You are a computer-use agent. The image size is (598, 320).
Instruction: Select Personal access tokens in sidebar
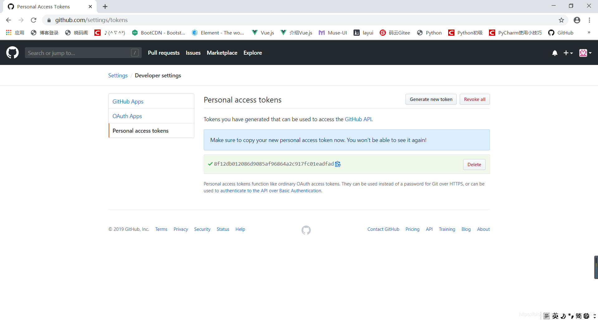point(151,131)
